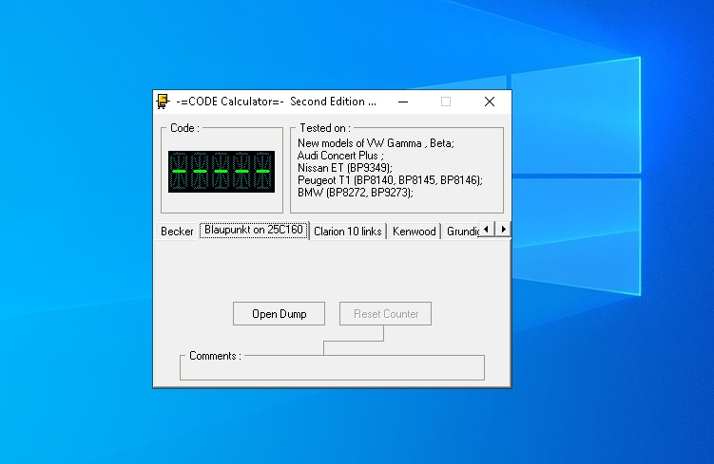Click the window title bar text

click(x=276, y=102)
